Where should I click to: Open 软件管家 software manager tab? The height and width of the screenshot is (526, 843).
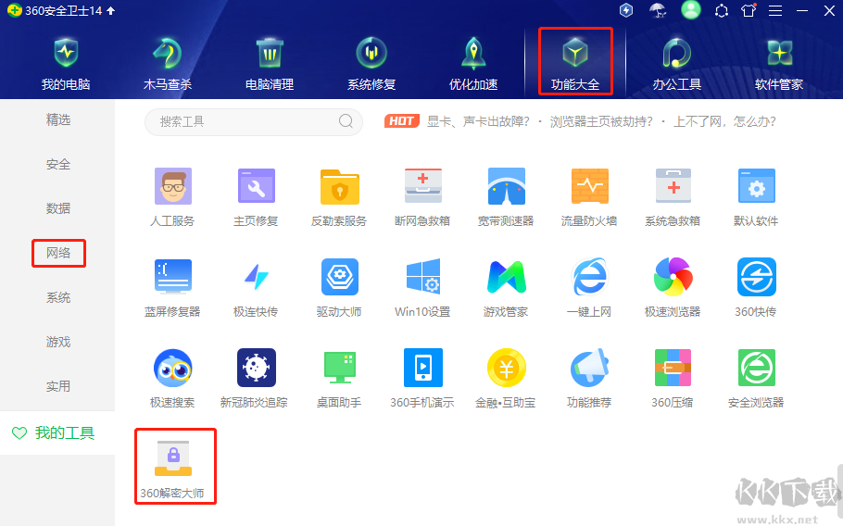pos(779,65)
